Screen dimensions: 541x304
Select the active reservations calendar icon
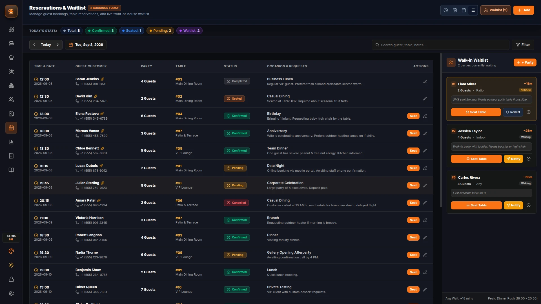click(11, 128)
